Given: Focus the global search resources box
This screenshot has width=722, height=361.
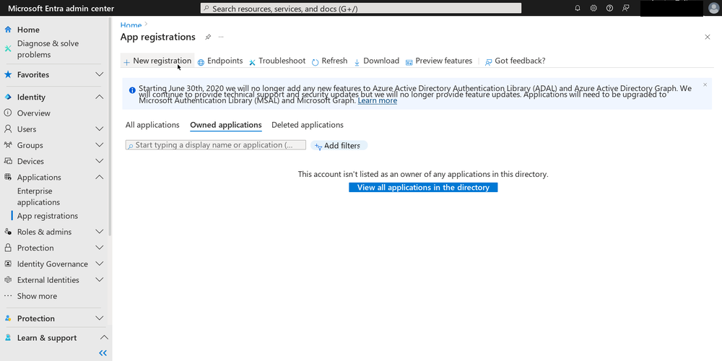Looking at the screenshot, I should click(x=361, y=8).
